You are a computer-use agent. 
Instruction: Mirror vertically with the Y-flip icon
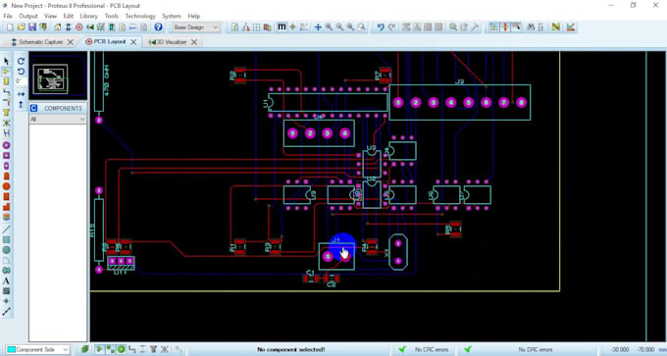[21, 104]
